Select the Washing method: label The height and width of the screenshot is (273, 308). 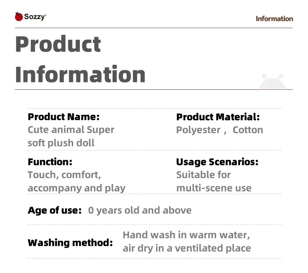click(x=70, y=243)
